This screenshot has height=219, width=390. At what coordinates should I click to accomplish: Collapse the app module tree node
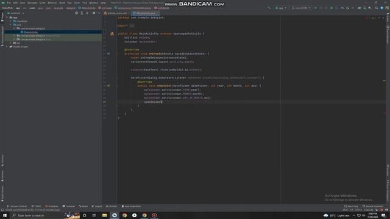pos(7,18)
